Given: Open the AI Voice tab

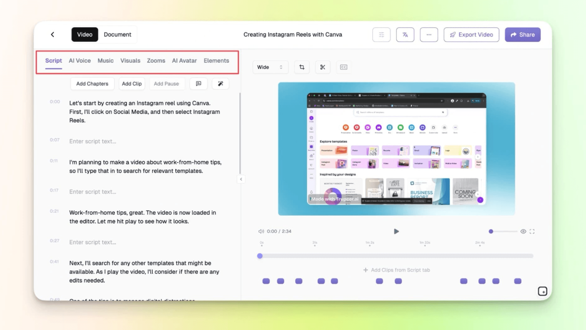Looking at the screenshot, I should 80,61.
